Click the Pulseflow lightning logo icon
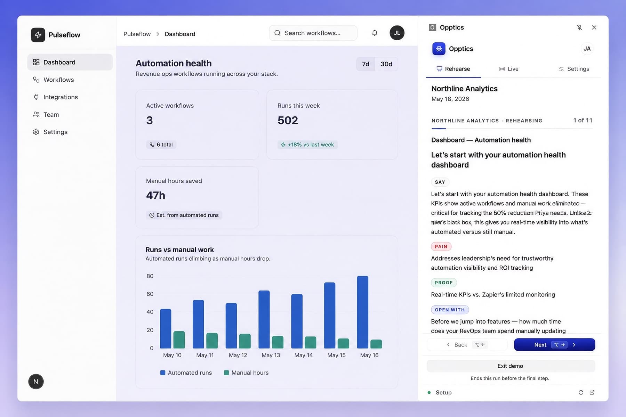 38,35
